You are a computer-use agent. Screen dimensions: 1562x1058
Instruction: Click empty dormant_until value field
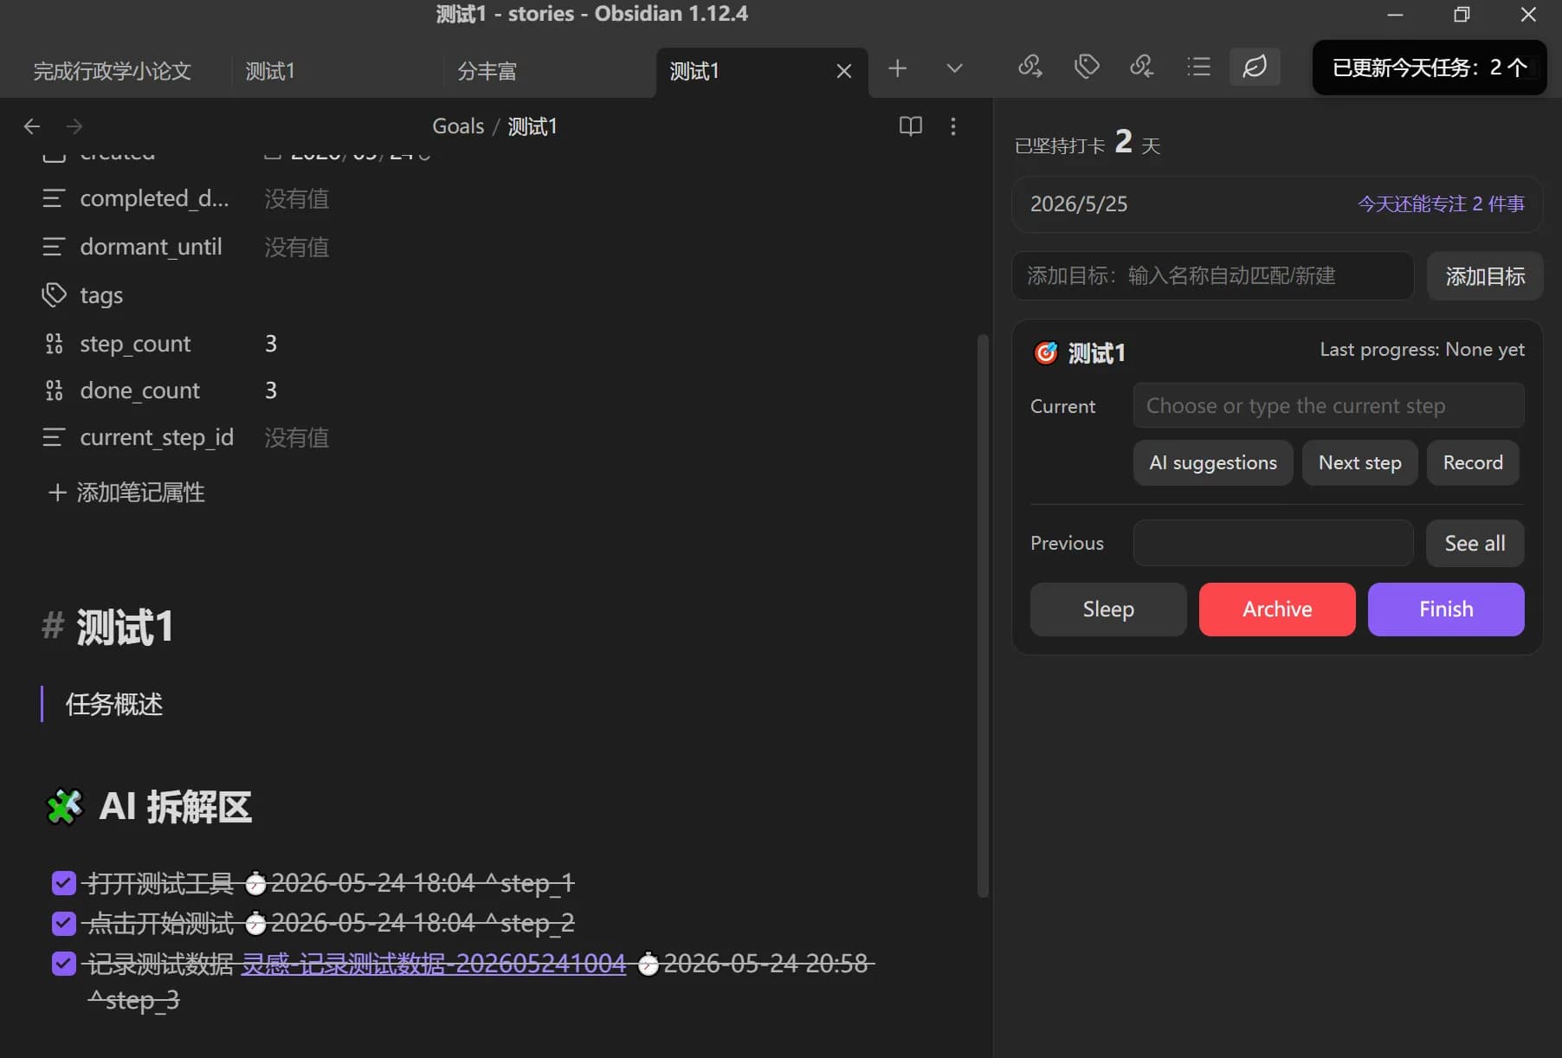click(x=297, y=248)
